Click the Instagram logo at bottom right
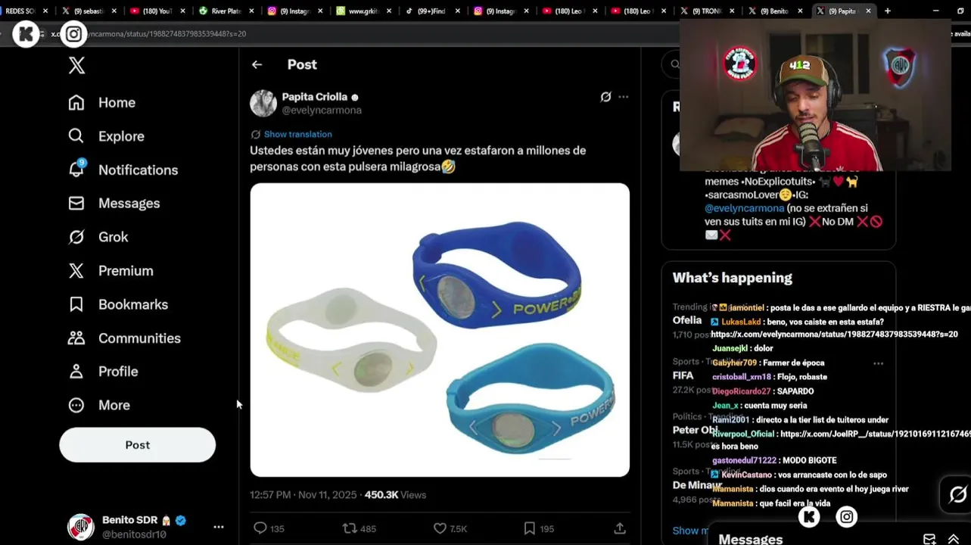This screenshot has height=545, width=971. pos(847,517)
